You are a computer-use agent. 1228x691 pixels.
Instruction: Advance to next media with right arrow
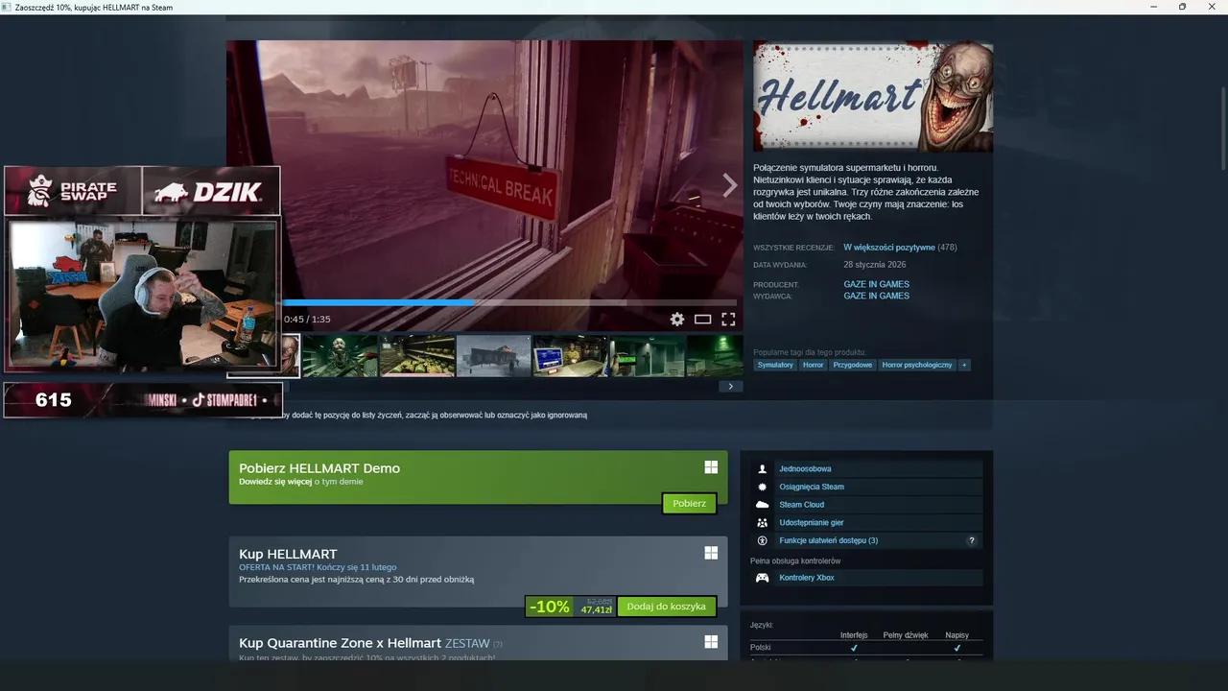(x=729, y=185)
